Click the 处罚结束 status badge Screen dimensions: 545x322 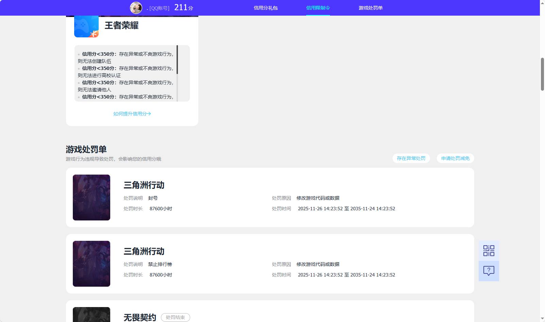[x=176, y=317]
